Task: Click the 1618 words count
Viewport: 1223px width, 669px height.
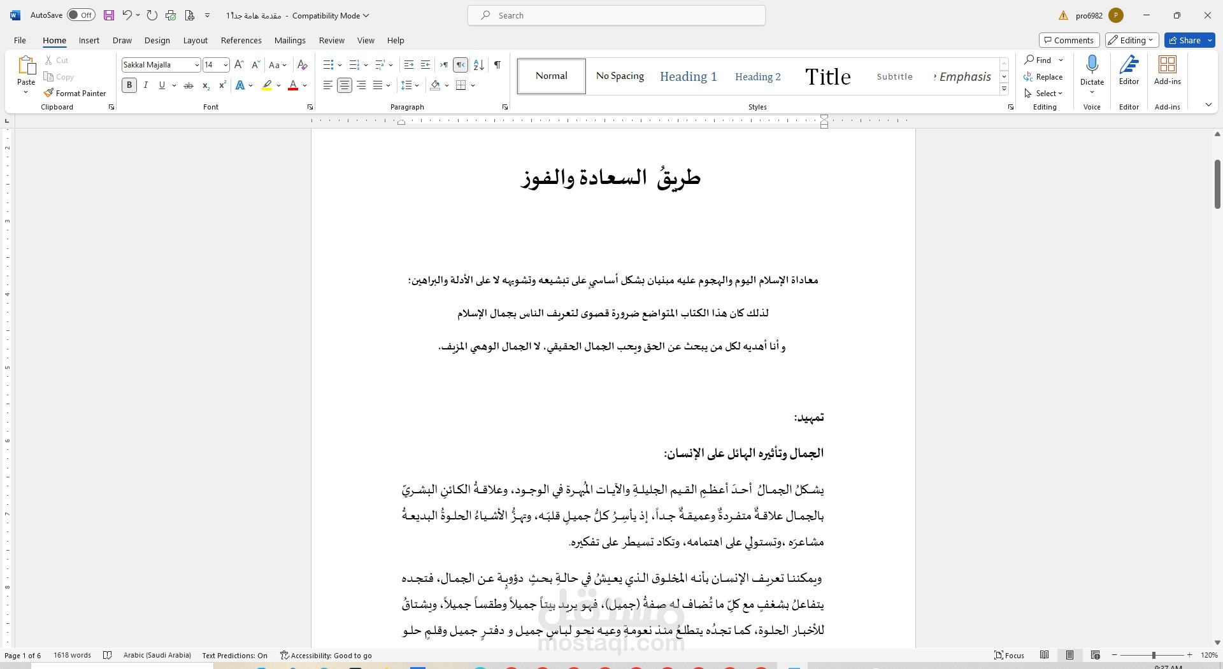Action: 72,655
